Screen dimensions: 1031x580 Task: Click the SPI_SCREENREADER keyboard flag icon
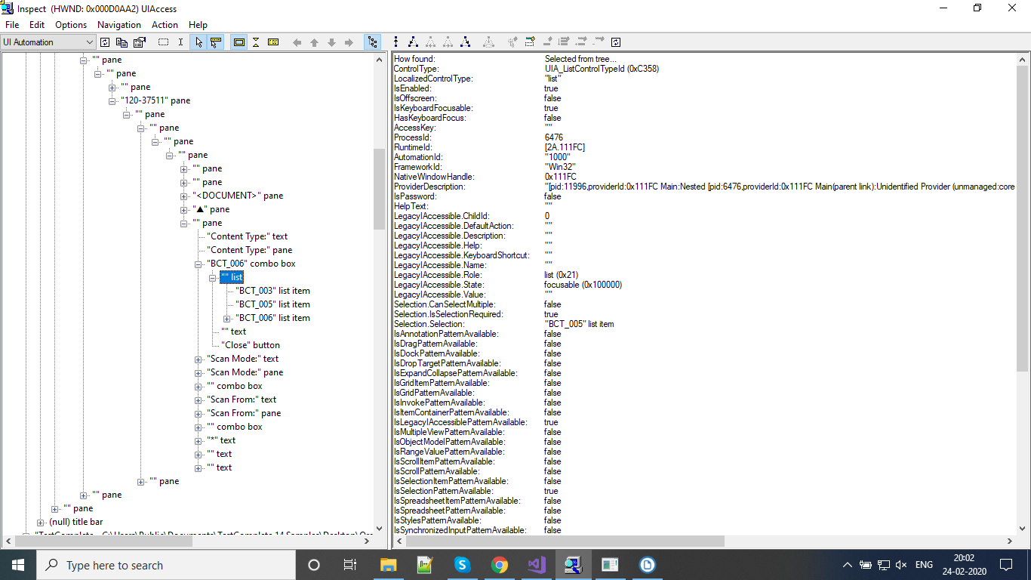(x=272, y=42)
